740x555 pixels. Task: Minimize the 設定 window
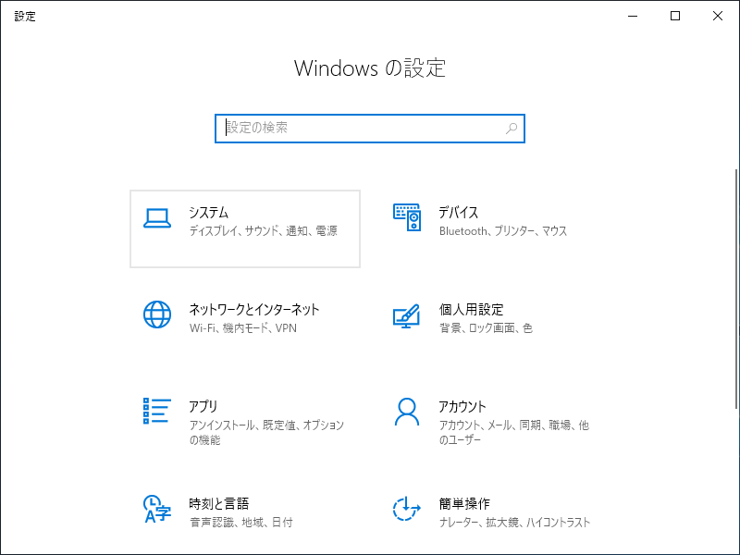tap(633, 16)
